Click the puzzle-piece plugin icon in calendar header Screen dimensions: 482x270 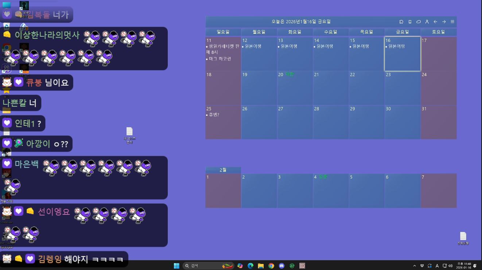click(401, 22)
